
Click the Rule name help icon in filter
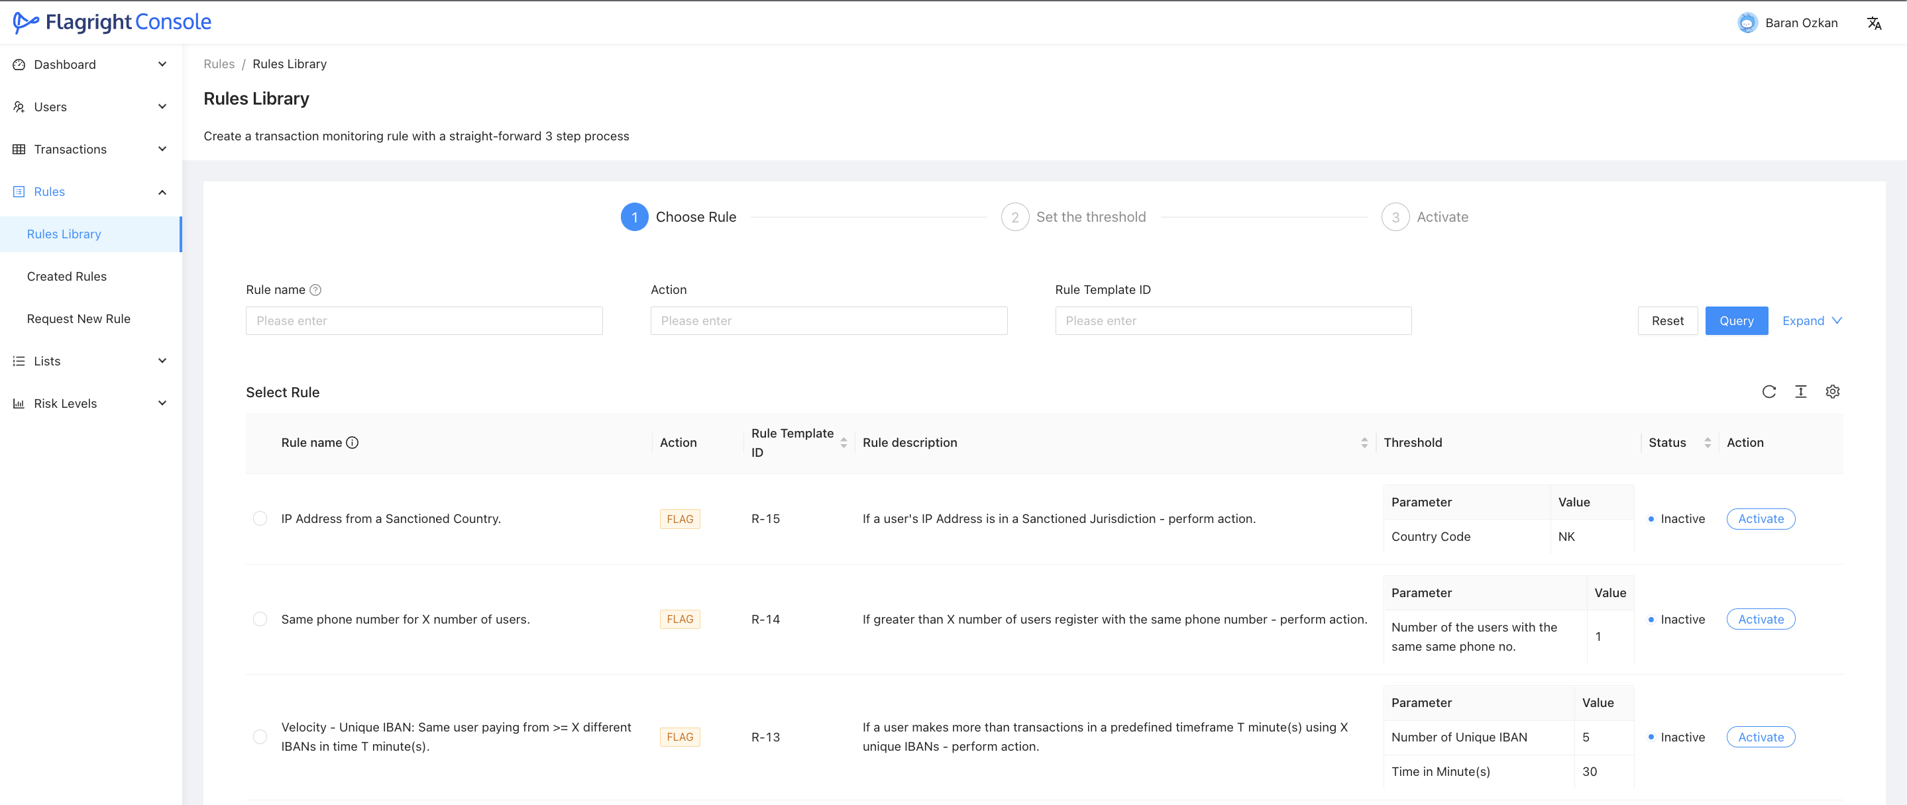315,290
